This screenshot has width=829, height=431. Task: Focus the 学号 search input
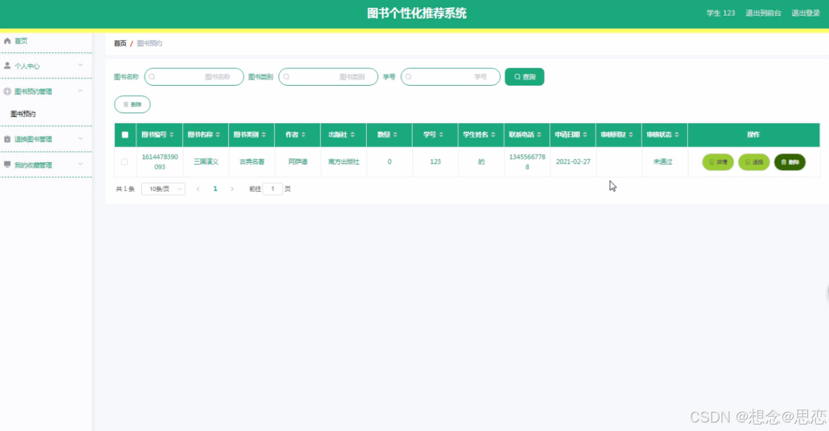[450, 77]
